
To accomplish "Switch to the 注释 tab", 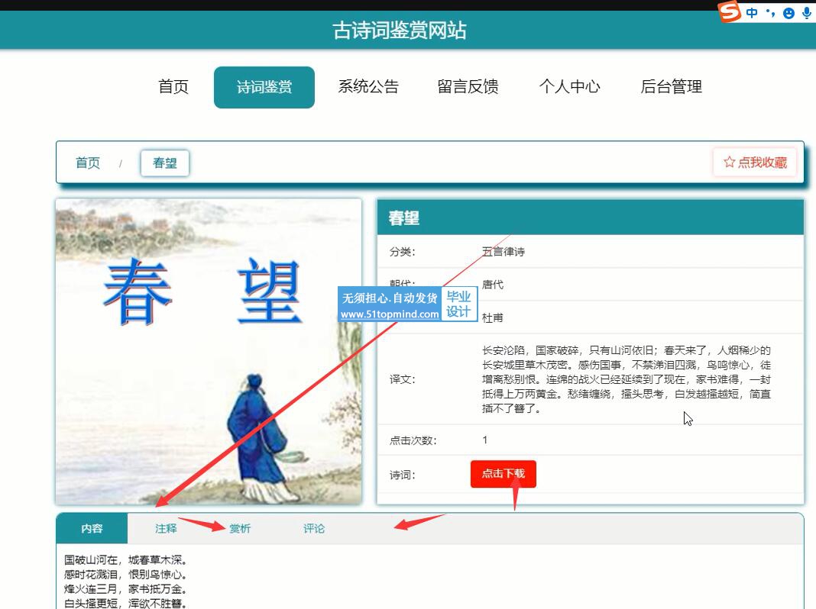I will point(166,528).
